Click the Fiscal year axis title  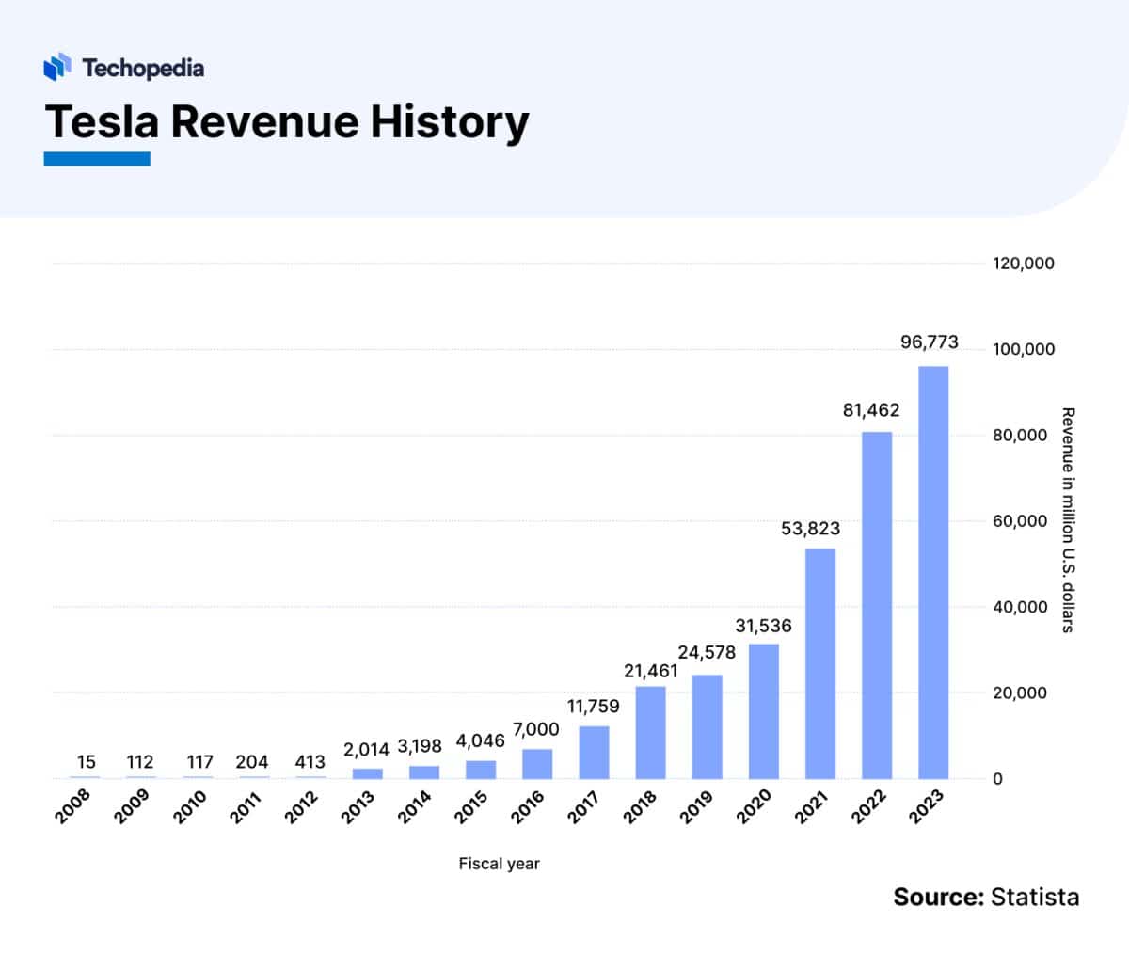499,864
